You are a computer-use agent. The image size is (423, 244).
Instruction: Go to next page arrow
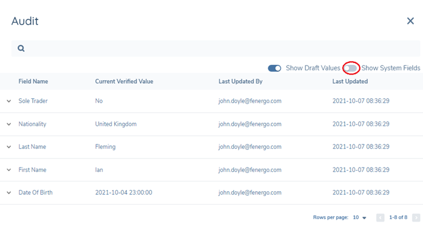pos(416,217)
